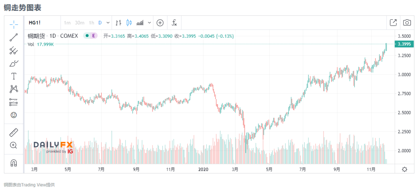Click the compare/add symbol button

click(x=160, y=23)
